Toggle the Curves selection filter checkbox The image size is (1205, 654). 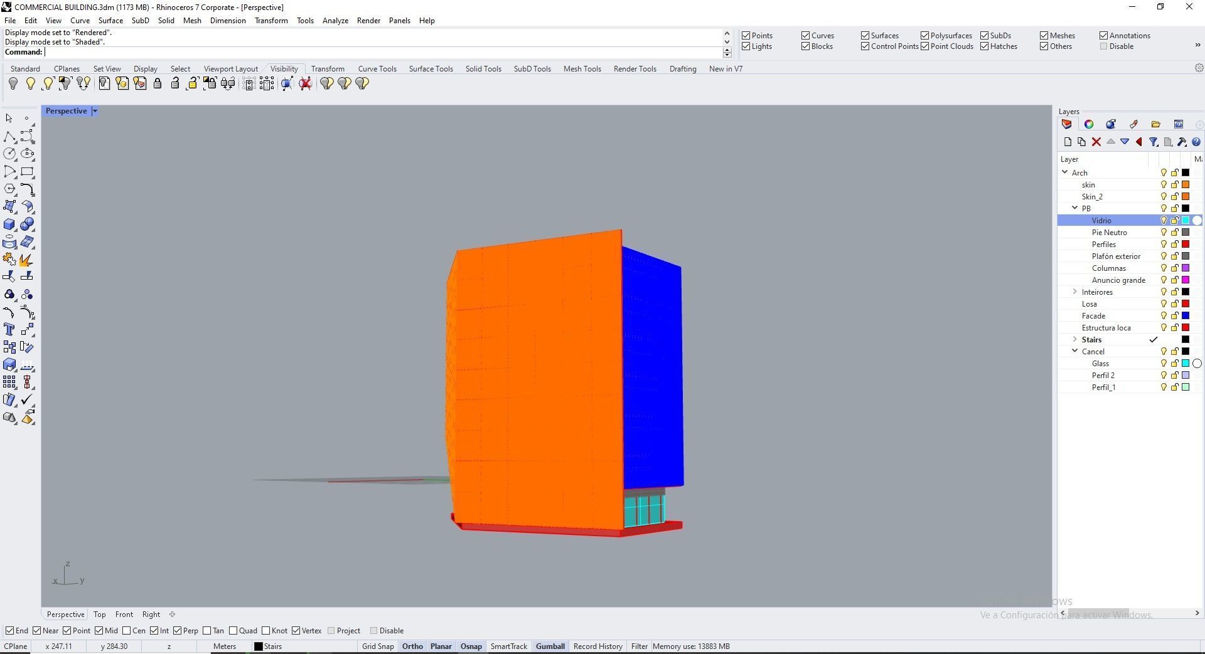[806, 36]
